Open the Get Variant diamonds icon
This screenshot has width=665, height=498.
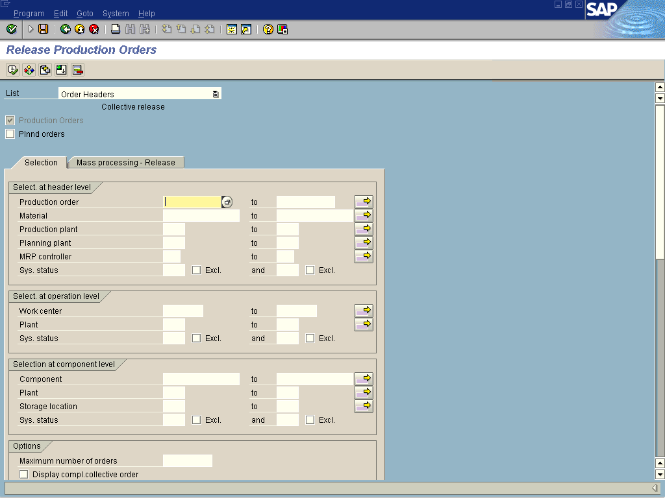(x=29, y=69)
